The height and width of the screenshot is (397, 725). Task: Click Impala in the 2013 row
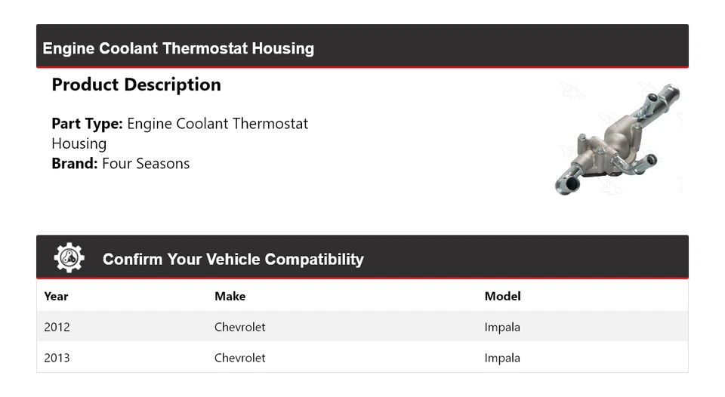(x=502, y=358)
